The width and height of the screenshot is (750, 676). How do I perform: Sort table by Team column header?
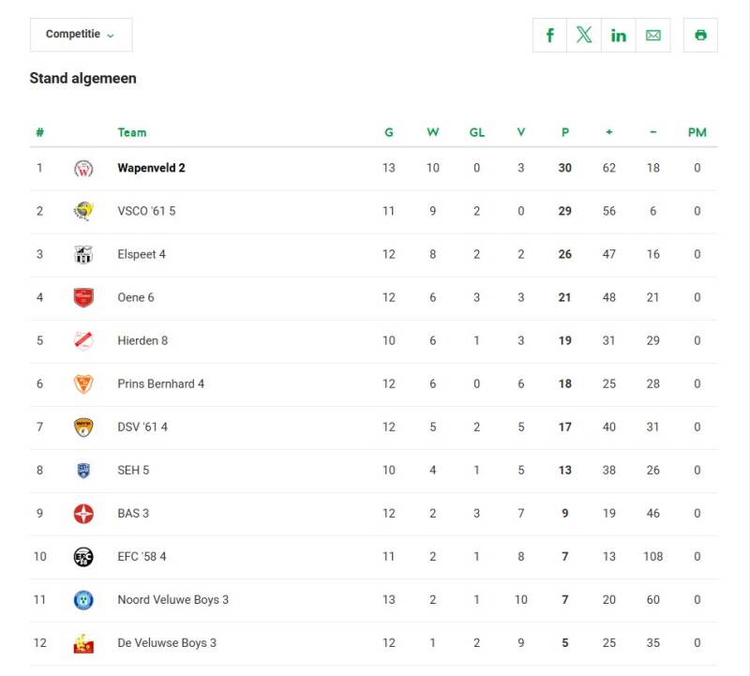pos(132,132)
